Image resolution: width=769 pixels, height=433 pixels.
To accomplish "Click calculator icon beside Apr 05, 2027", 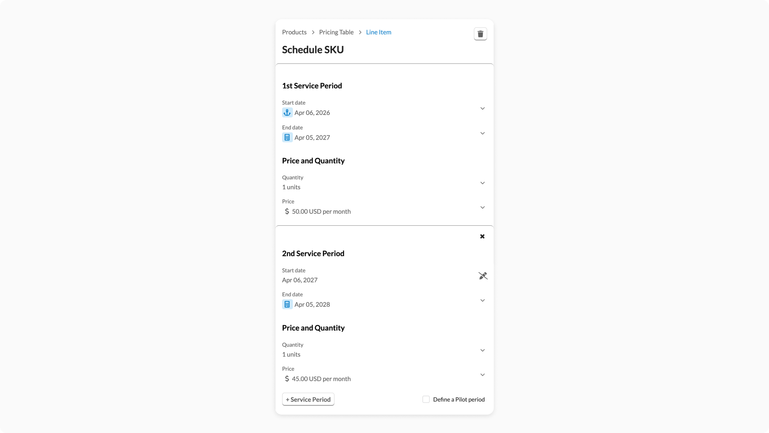I will point(287,138).
